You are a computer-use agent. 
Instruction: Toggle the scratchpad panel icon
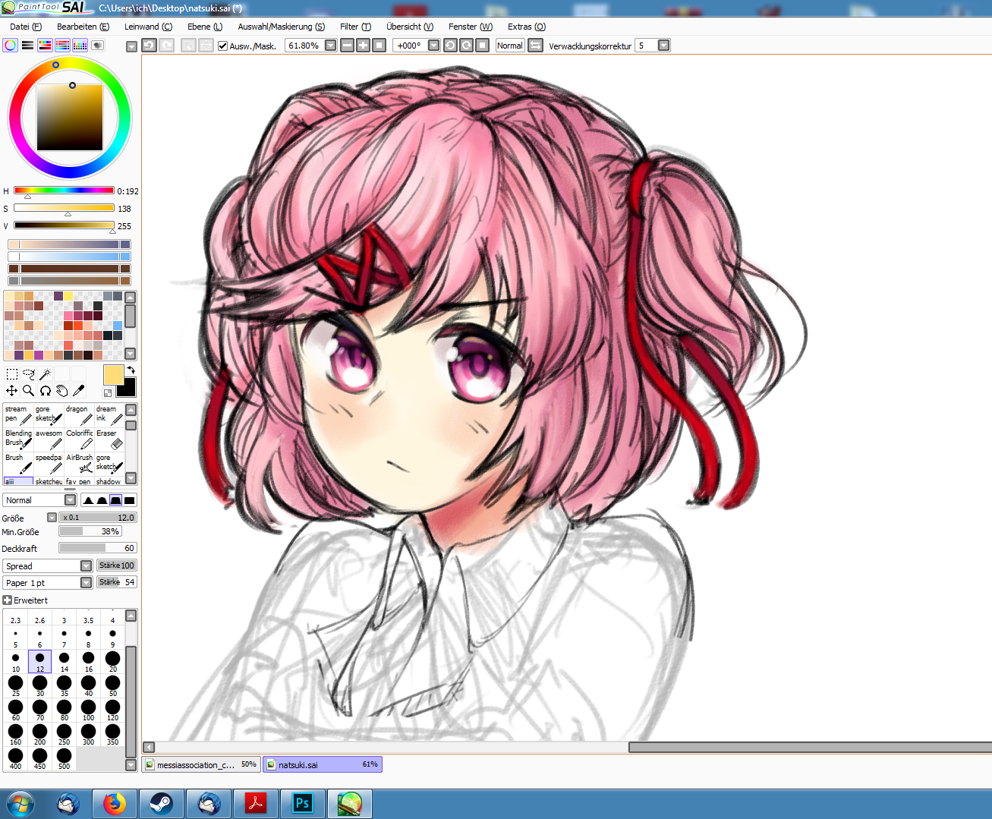click(x=98, y=46)
